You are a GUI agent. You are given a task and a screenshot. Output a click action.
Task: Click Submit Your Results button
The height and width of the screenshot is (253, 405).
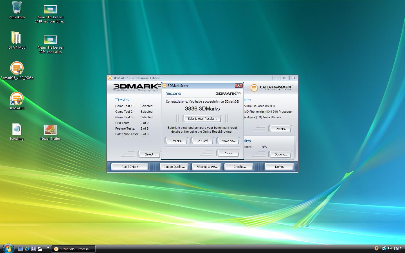point(202,119)
